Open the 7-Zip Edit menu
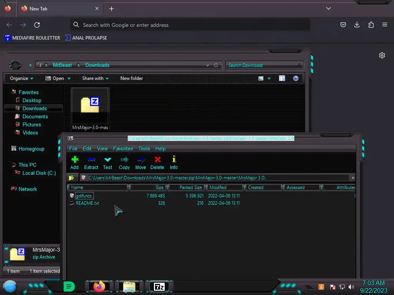 pyautogui.click(x=87, y=149)
